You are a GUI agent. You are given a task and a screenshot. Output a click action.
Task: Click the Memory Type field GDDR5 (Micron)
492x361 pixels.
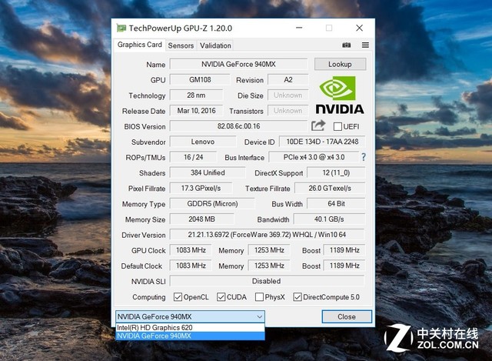(x=212, y=204)
